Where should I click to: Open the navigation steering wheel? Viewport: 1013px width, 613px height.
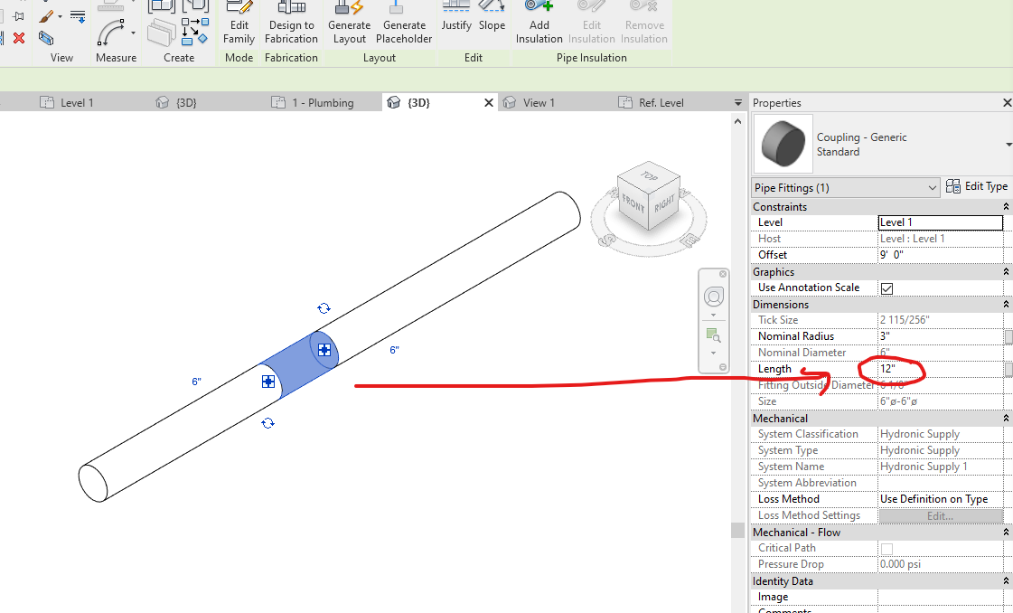[x=713, y=297]
